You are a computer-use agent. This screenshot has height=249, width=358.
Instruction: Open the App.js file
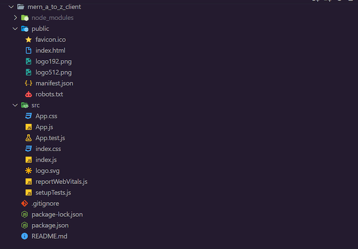coord(44,127)
